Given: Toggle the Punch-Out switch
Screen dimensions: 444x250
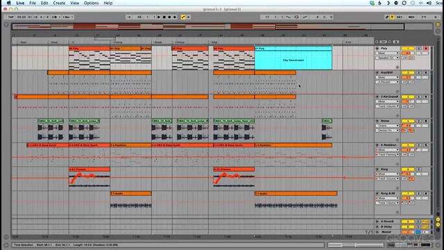Looking at the screenshot, I should [305, 17].
